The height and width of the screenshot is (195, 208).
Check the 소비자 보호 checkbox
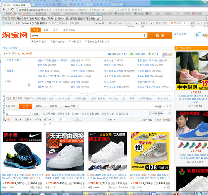73,114
